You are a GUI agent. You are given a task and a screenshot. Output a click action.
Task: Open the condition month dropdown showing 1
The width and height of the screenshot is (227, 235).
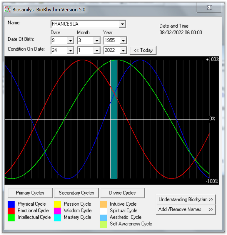tap(97, 50)
